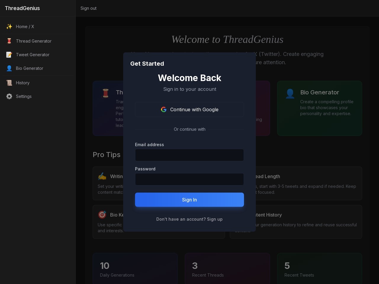Continue with Google sign-in

tap(189, 109)
